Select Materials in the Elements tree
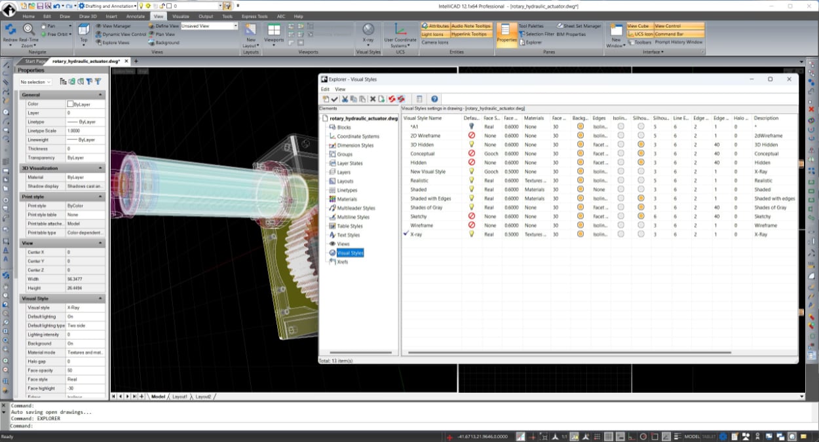Viewport: 819px width, 442px height. coord(347,199)
